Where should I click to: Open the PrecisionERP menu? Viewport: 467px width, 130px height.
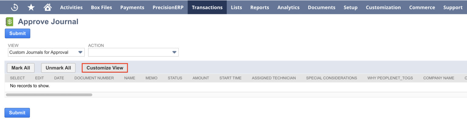(x=168, y=7)
